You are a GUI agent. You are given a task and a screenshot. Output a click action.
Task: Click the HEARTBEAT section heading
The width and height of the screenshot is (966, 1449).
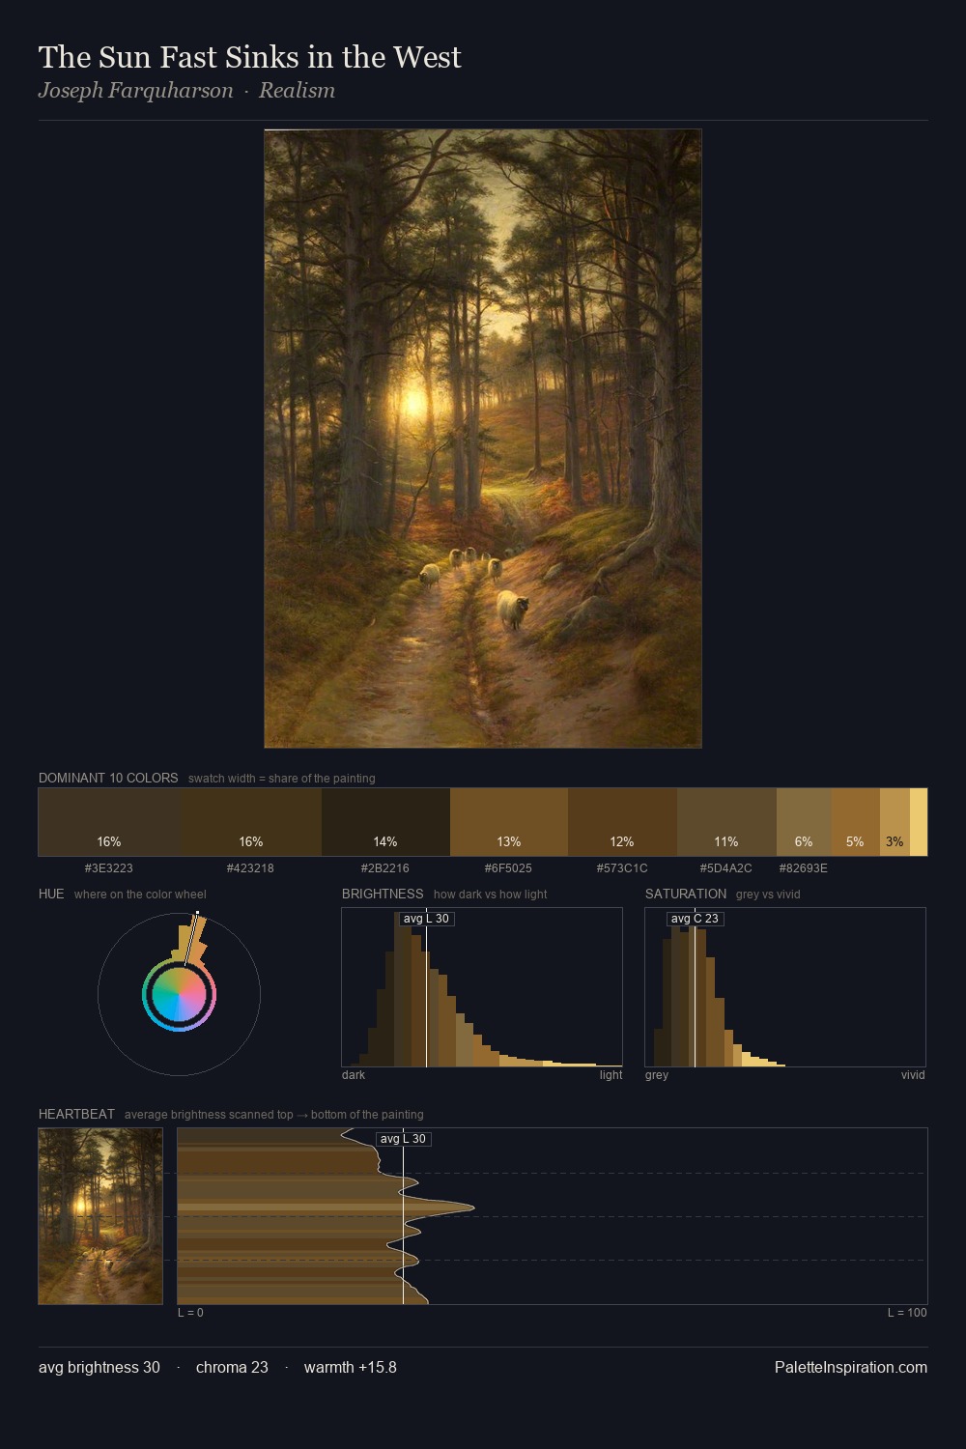click(76, 1114)
